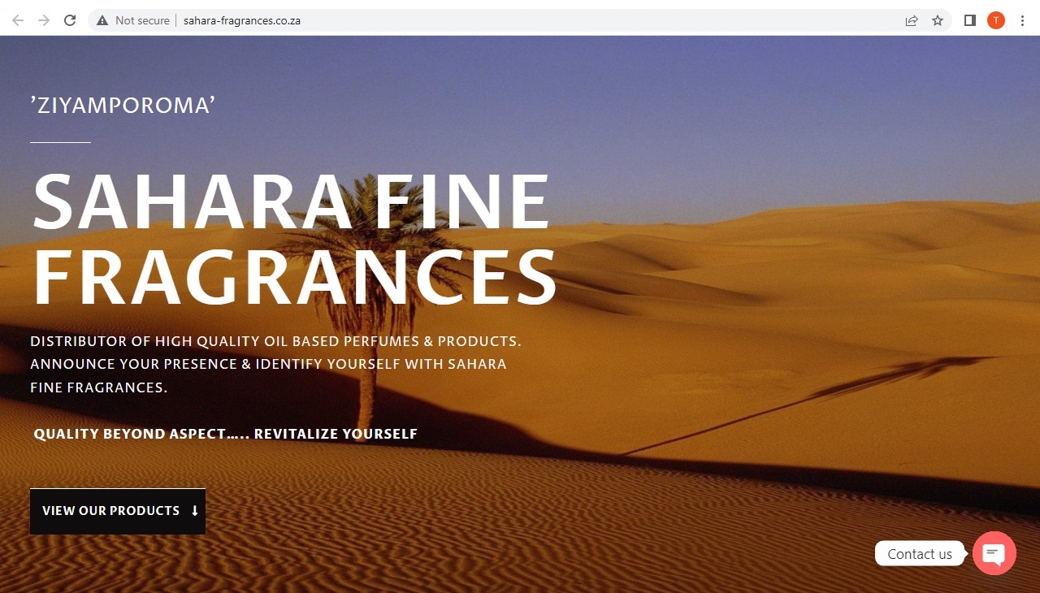Screen dimensions: 1040x593
Task: Click the sahara-fragrances.co.za address field
Action: [242, 20]
